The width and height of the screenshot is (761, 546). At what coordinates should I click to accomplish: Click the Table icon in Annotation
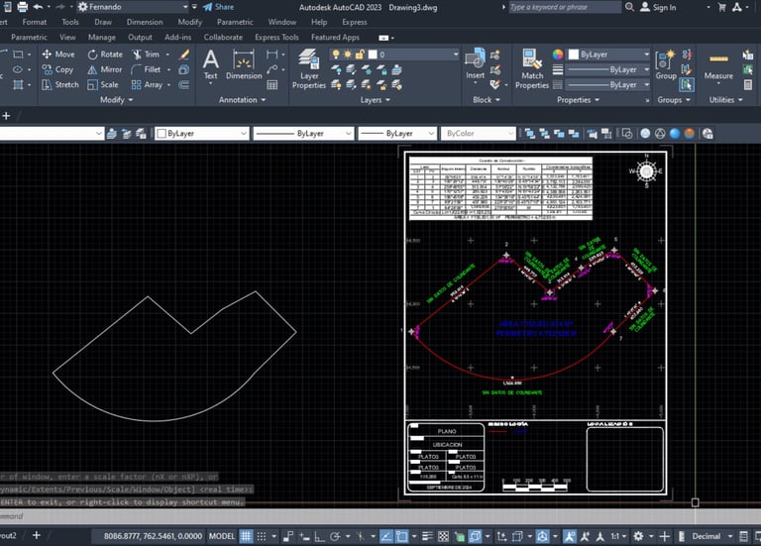pos(272,85)
